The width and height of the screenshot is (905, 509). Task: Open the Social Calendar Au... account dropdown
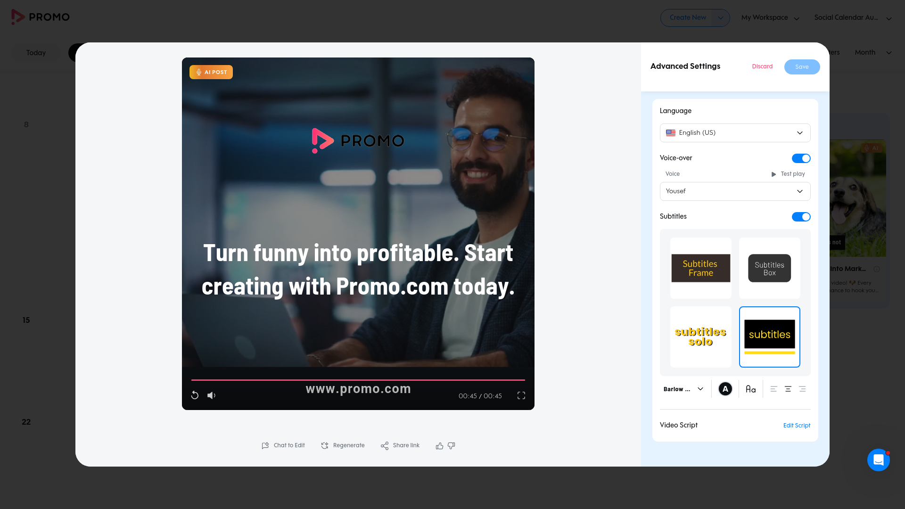click(853, 18)
